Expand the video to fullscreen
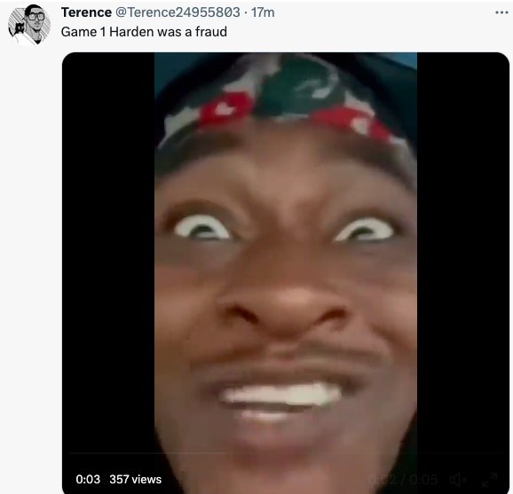This screenshot has height=494, width=513. pos(489,480)
